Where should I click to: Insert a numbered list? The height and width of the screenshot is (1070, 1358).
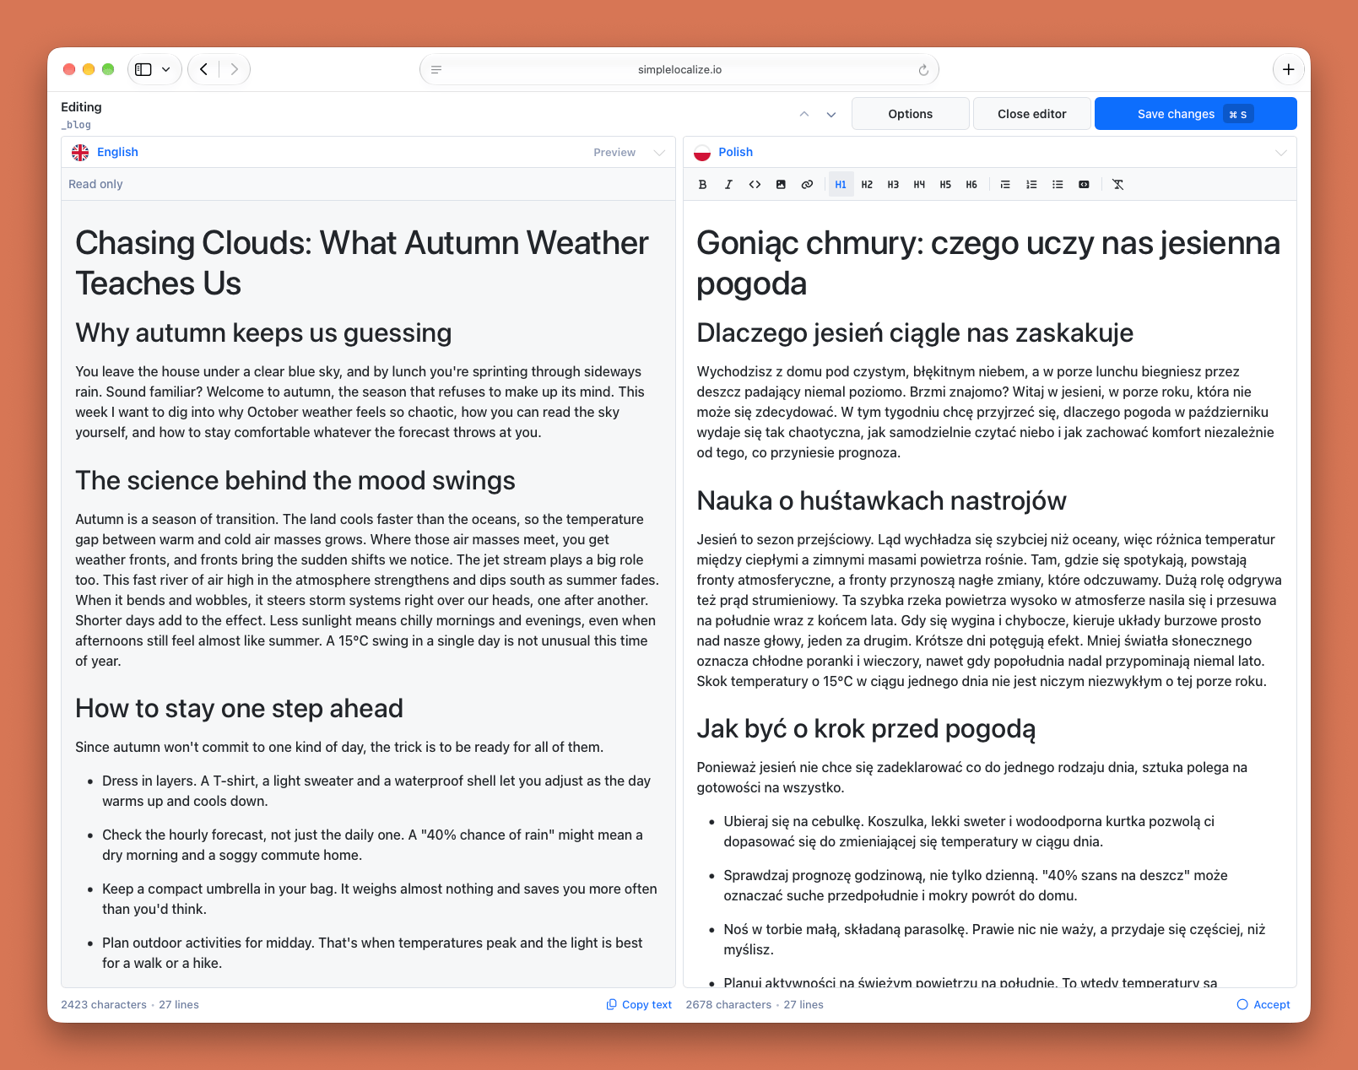point(1031,184)
